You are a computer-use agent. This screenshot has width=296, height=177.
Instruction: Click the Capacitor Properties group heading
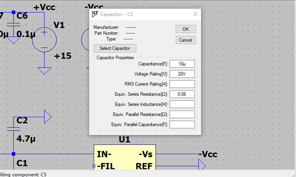point(115,58)
